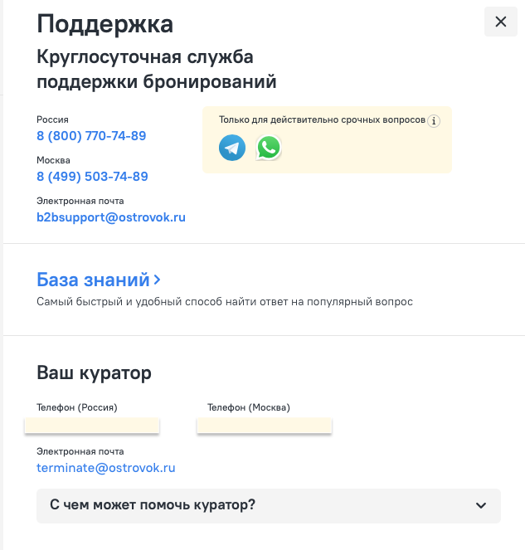Open База знаний link
Image resolution: width=525 pixels, height=550 pixels.
pyautogui.click(x=93, y=280)
